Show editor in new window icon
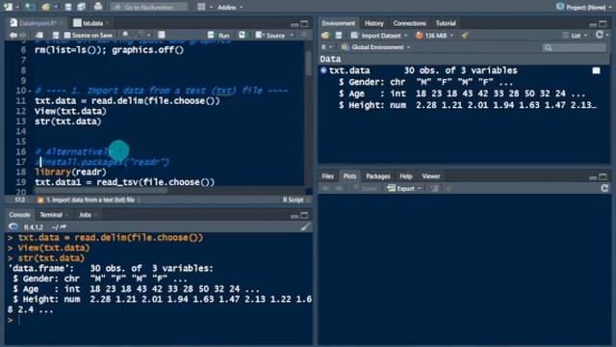 (x=38, y=35)
